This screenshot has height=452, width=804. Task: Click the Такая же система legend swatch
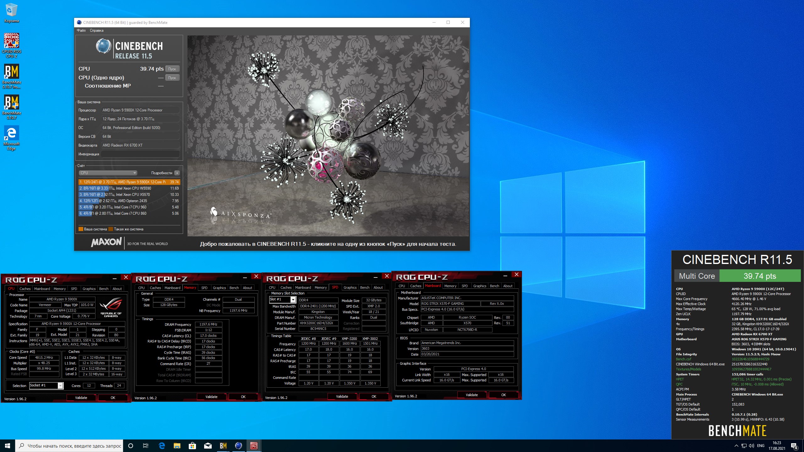point(111,229)
